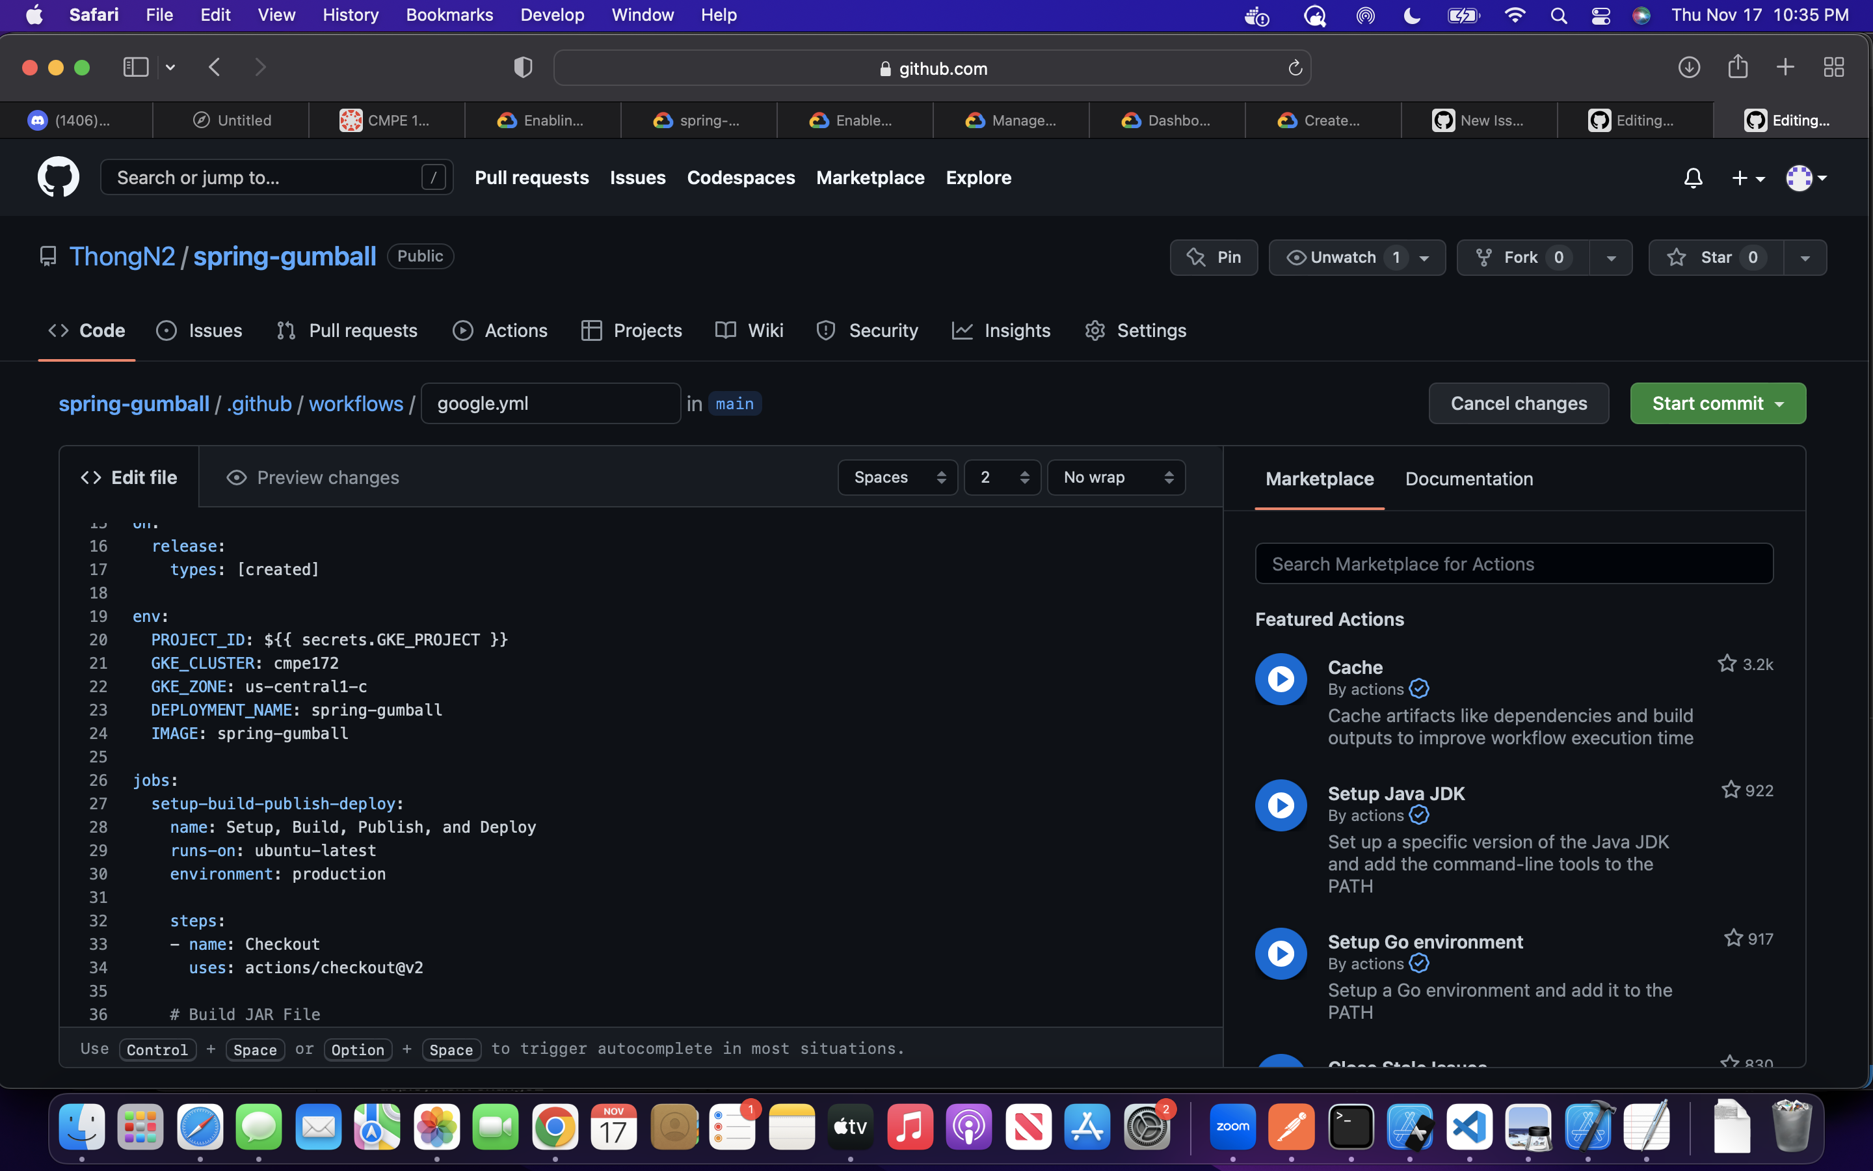This screenshot has height=1171, width=1873.
Task: Expand the Spaces indent mode dropdown
Action: pos(897,478)
